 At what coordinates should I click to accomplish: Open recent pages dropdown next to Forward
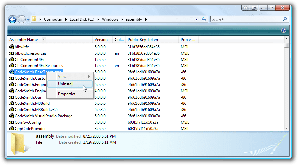coord(28,20)
